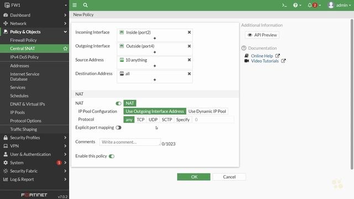Open the help question mark icon
This screenshot has height=199, width=354.
coord(295,5)
